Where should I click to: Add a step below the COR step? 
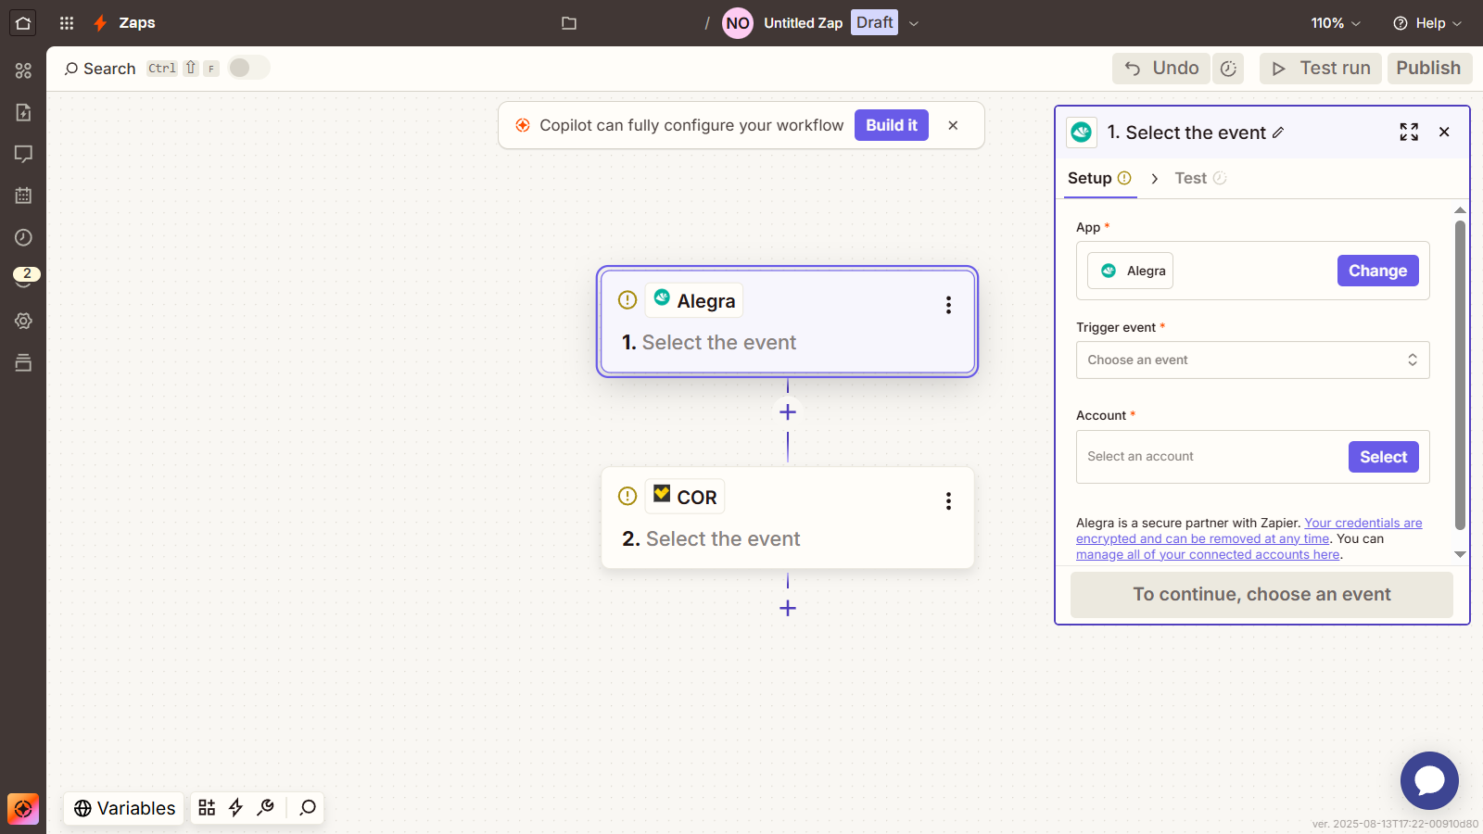(788, 609)
